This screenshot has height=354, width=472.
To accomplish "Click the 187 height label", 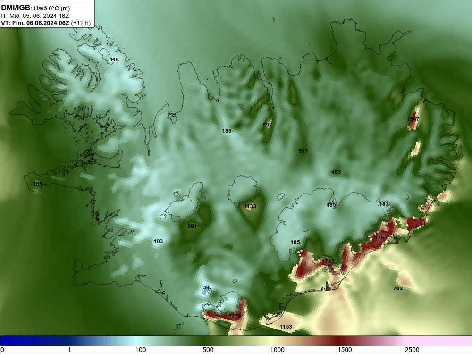I will (x=384, y=204).
